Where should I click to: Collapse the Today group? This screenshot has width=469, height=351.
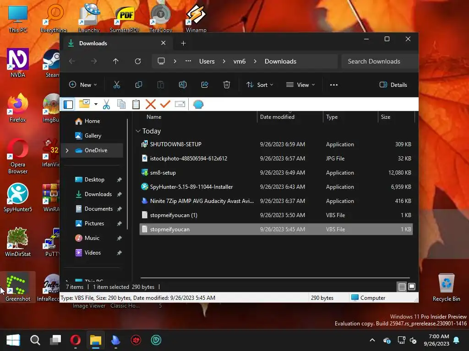(138, 131)
